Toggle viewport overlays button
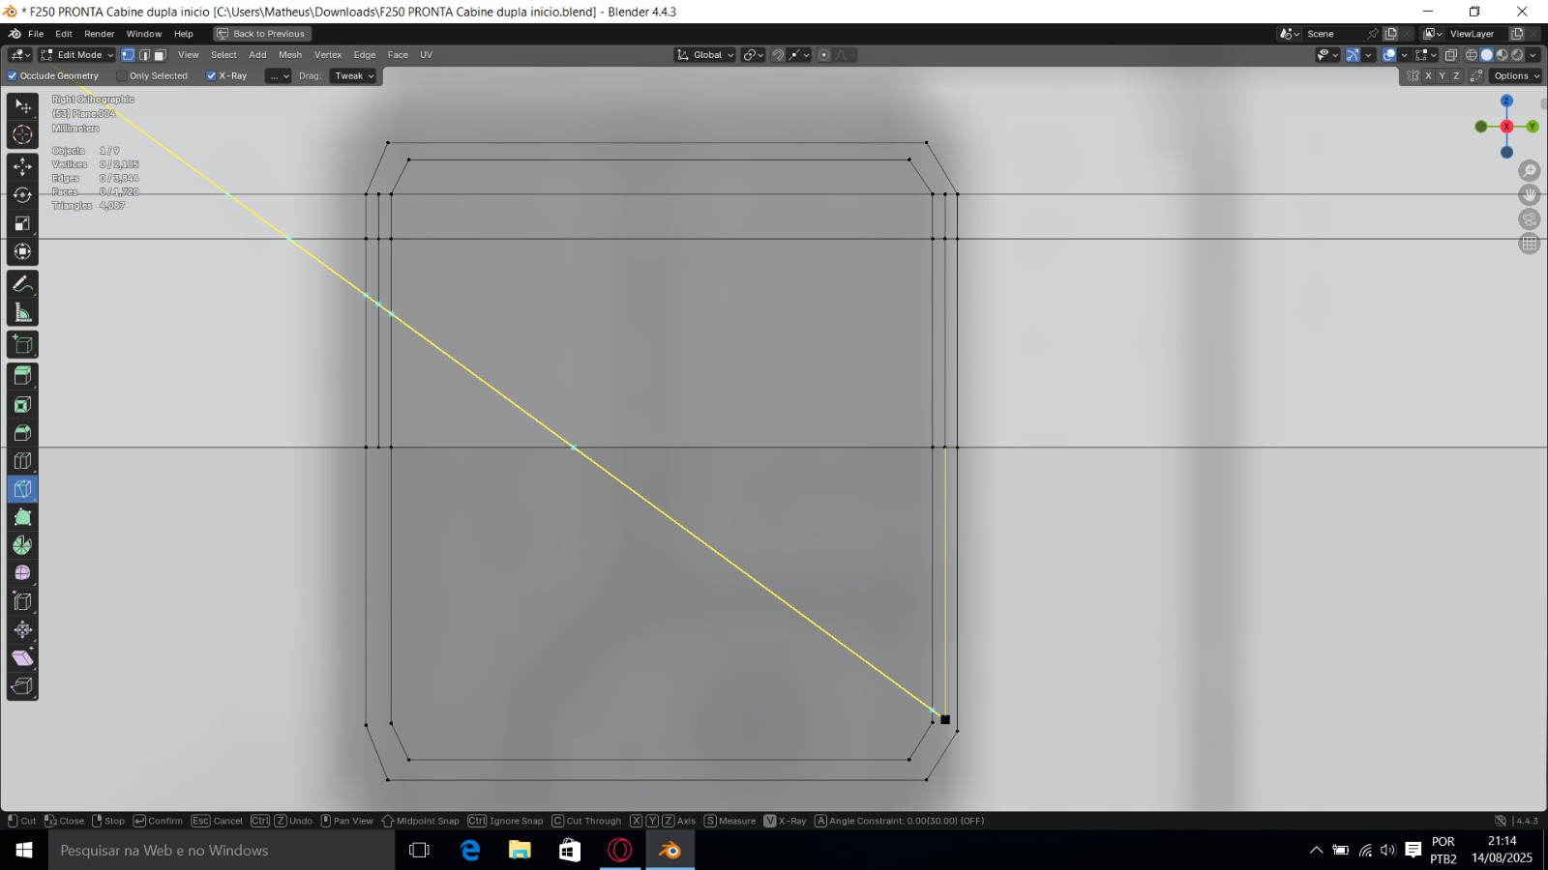This screenshot has width=1548, height=870. tap(1389, 55)
